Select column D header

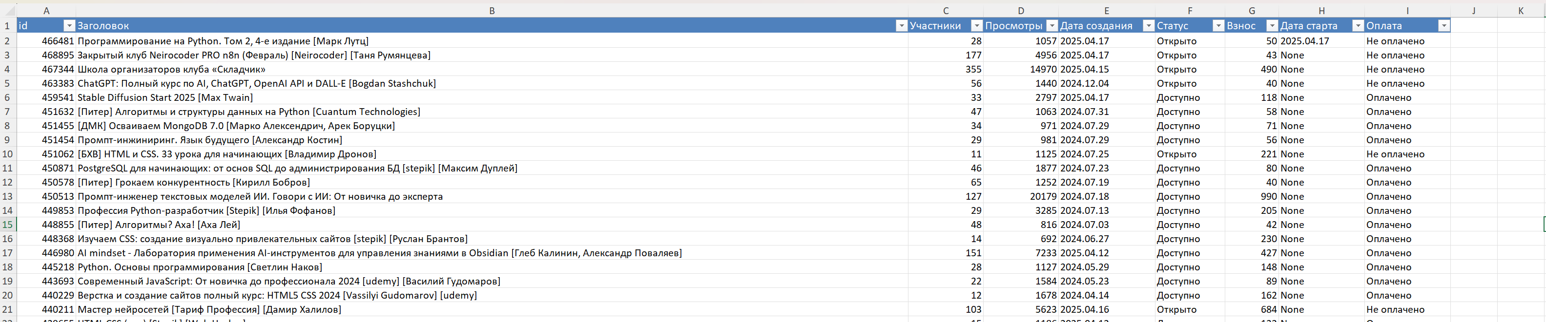coord(1021,11)
